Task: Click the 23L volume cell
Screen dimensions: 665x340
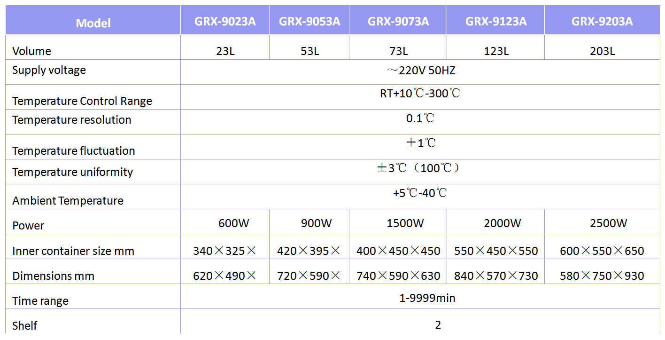Action: click(x=225, y=51)
